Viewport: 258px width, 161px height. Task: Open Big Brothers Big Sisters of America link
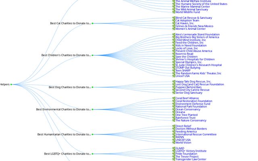(197, 37)
